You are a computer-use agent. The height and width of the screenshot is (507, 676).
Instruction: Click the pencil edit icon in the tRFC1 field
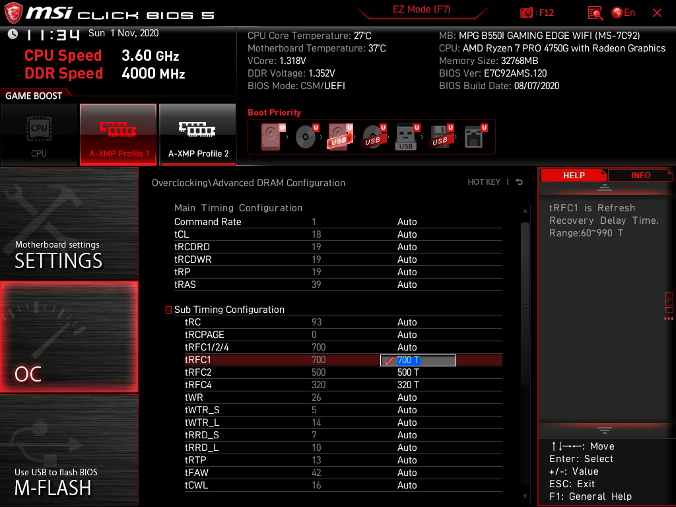pos(389,360)
